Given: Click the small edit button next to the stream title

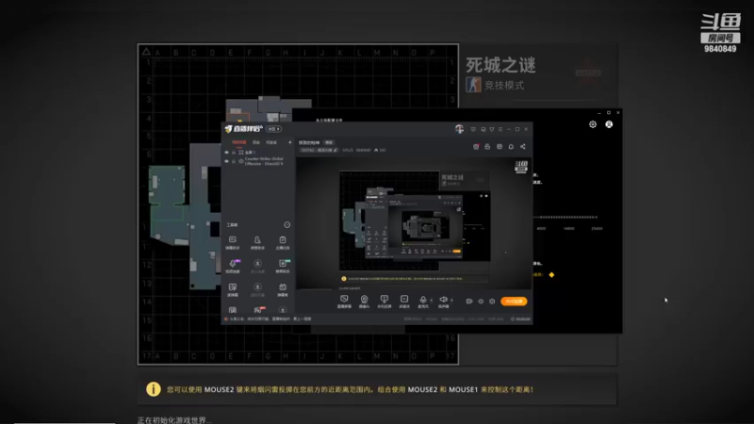Looking at the screenshot, I should pos(329,142).
